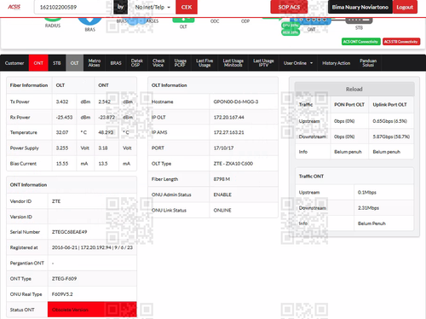
Task: Click uplink upstream 0.65Gbps (6.5%)
Action: click(389, 121)
